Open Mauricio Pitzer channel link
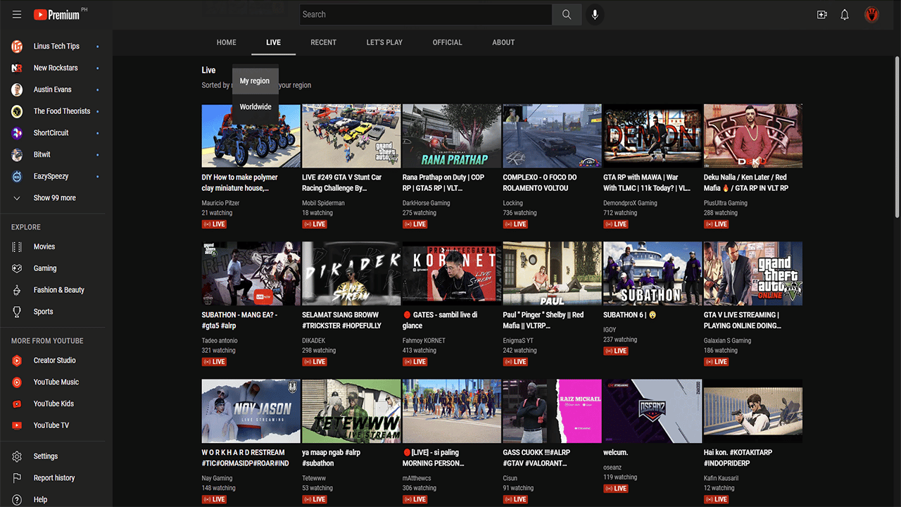Viewport: 901px width, 507px height. click(221, 204)
